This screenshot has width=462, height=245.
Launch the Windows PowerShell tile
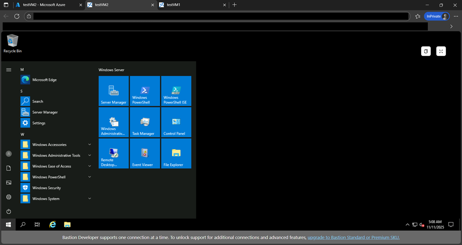[145, 91]
